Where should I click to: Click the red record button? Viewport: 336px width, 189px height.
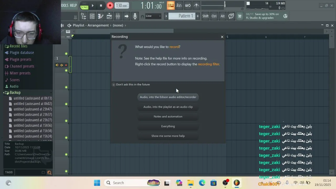pyautogui.click(x=110, y=6)
